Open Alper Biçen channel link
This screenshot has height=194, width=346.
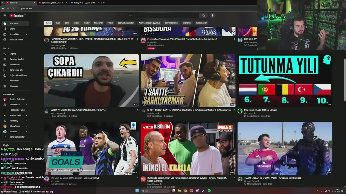pos(152,113)
